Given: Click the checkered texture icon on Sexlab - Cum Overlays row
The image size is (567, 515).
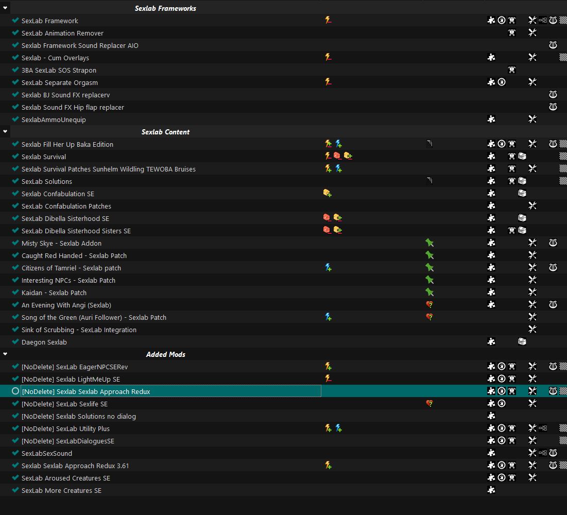Looking at the screenshot, I should (x=563, y=58).
